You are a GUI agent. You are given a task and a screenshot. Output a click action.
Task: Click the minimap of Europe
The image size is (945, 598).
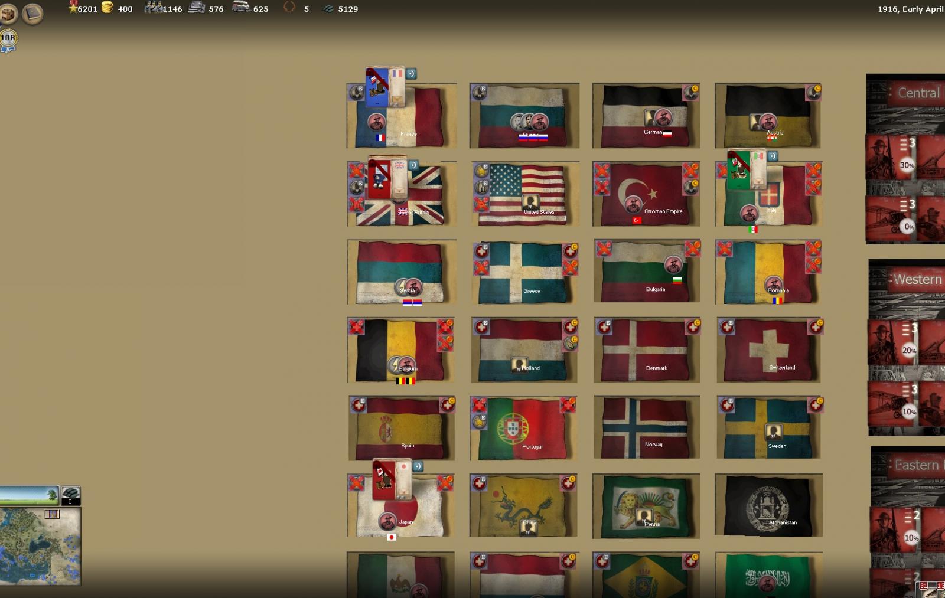pos(40,546)
